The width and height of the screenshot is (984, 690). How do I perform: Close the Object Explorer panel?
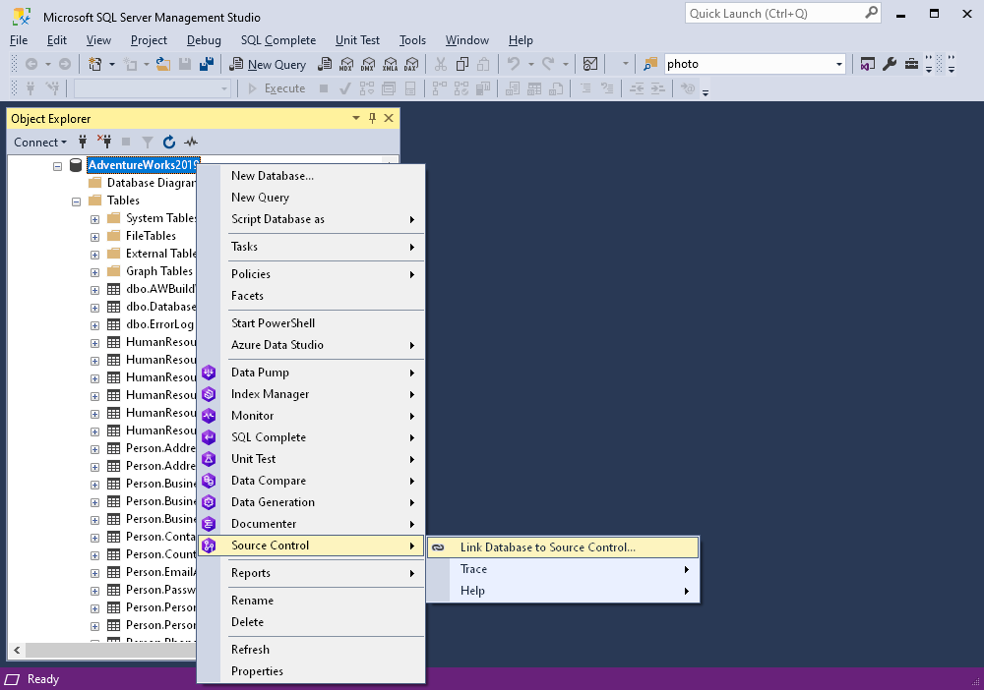389,118
